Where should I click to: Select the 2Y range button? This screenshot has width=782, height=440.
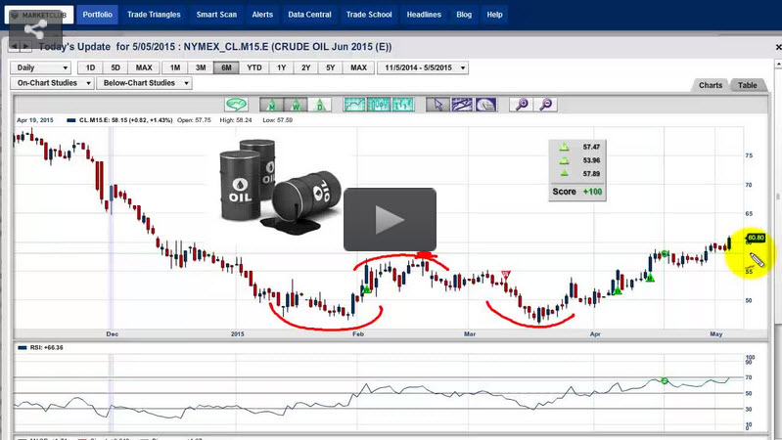click(x=305, y=67)
